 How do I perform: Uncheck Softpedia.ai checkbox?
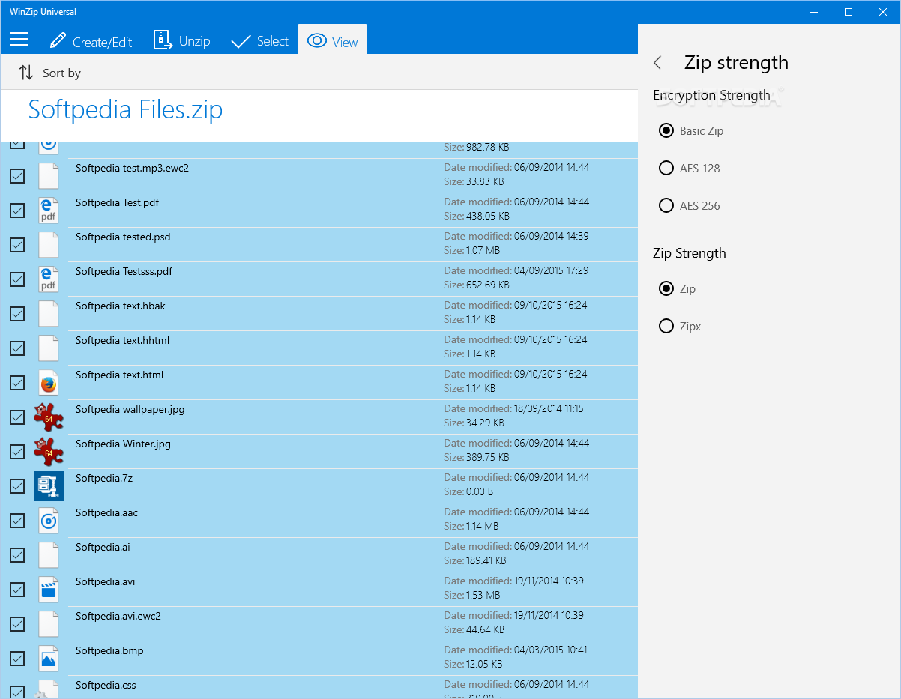point(17,555)
